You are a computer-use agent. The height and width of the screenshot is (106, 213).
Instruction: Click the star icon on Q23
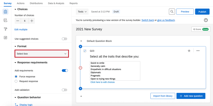pyautogui.click(x=189, y=51)
